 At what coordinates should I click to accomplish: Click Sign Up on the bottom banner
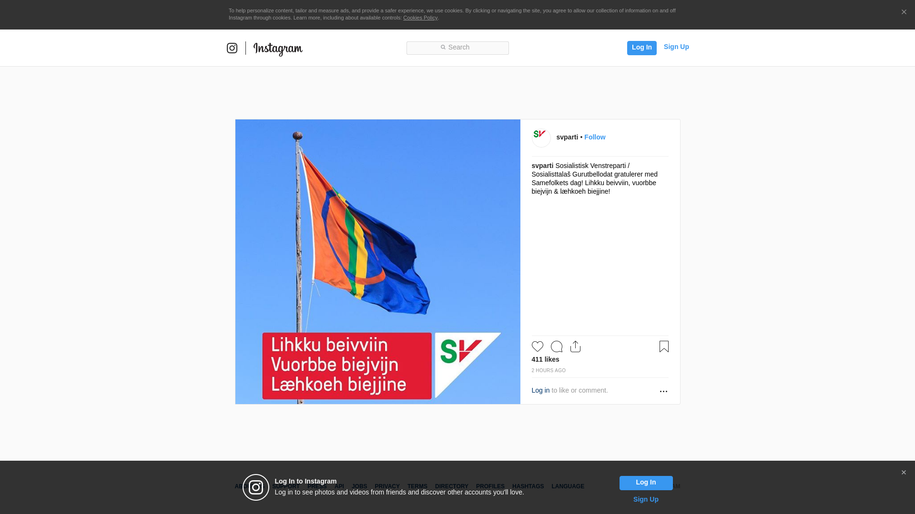pyautogui.click(x=646, y=499)
